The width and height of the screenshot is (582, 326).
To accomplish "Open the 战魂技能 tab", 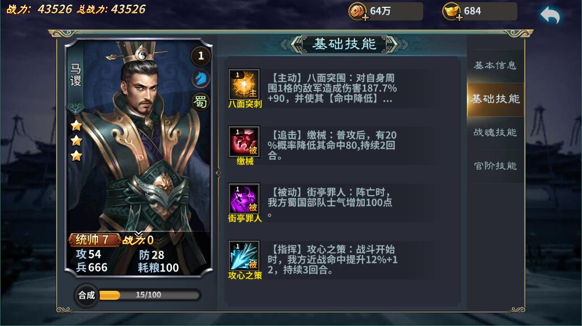I will (x=495, y=133).
